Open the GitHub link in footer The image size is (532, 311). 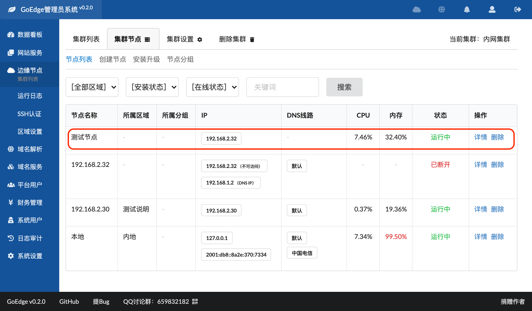pos(69,301)
